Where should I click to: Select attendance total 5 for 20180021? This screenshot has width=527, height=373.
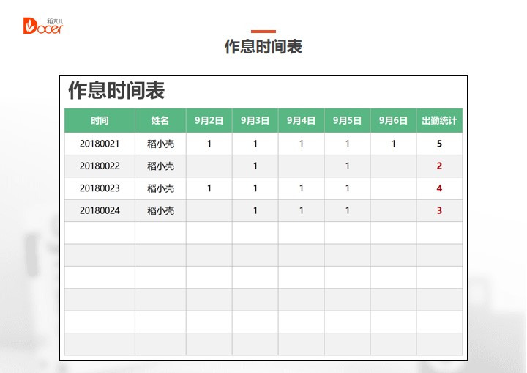coord(439,144)
